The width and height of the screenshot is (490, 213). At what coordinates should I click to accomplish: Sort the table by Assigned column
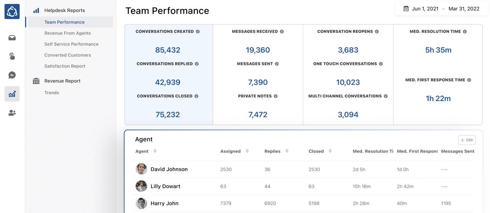(x=247, y=151)
